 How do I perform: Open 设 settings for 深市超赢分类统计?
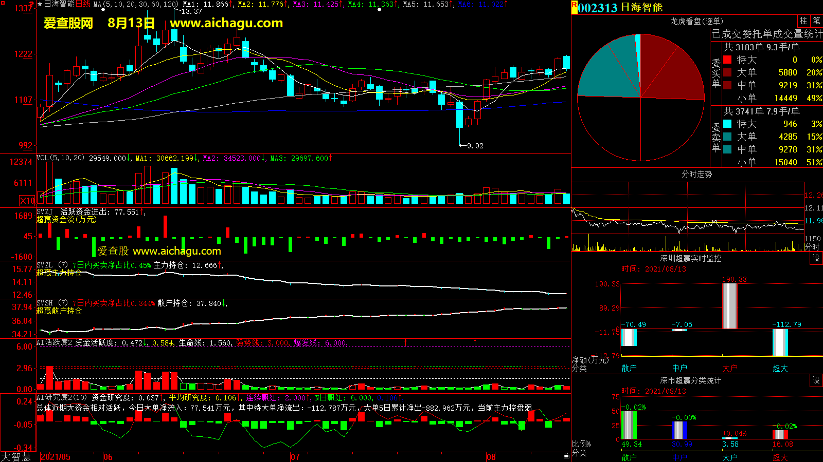pos(816,380)
